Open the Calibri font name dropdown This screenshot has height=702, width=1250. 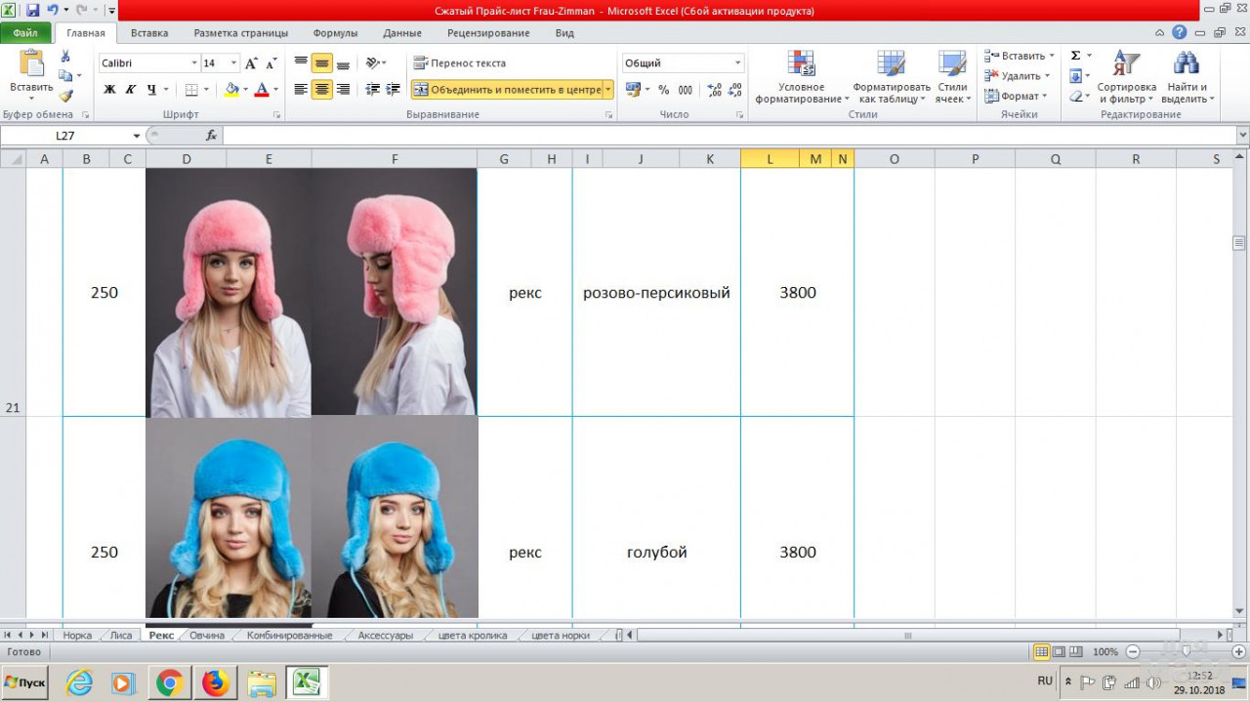[194, 63]
